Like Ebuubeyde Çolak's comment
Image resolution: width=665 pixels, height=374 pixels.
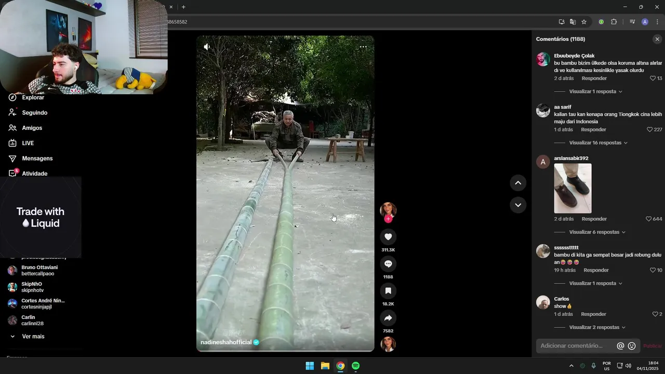point(653,78)
